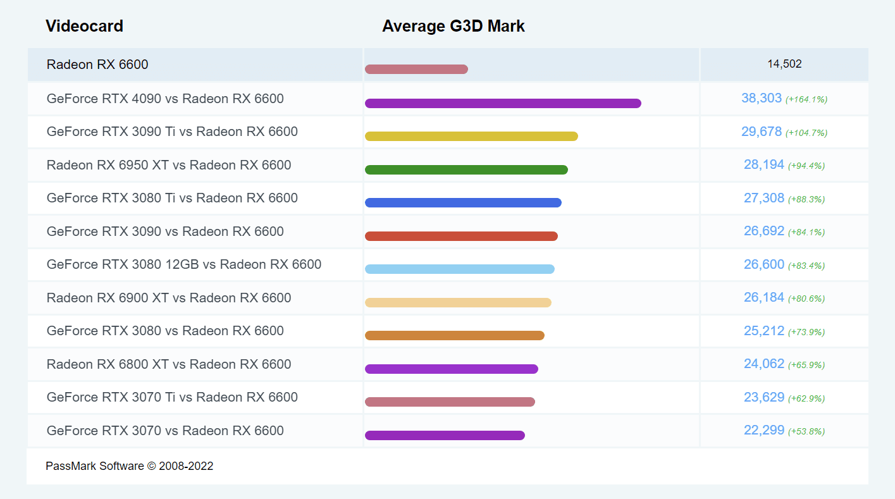Click the red RTX 3090 score bar
Viewport: 895px width, 499px height.
click(x=461, y=236)
